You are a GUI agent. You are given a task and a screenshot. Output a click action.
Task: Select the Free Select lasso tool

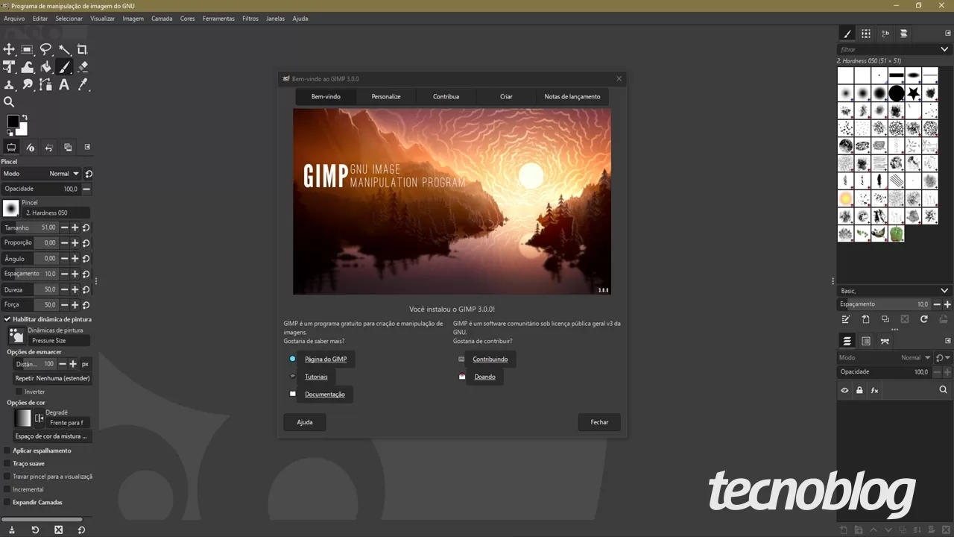click(x=46, y=49)
